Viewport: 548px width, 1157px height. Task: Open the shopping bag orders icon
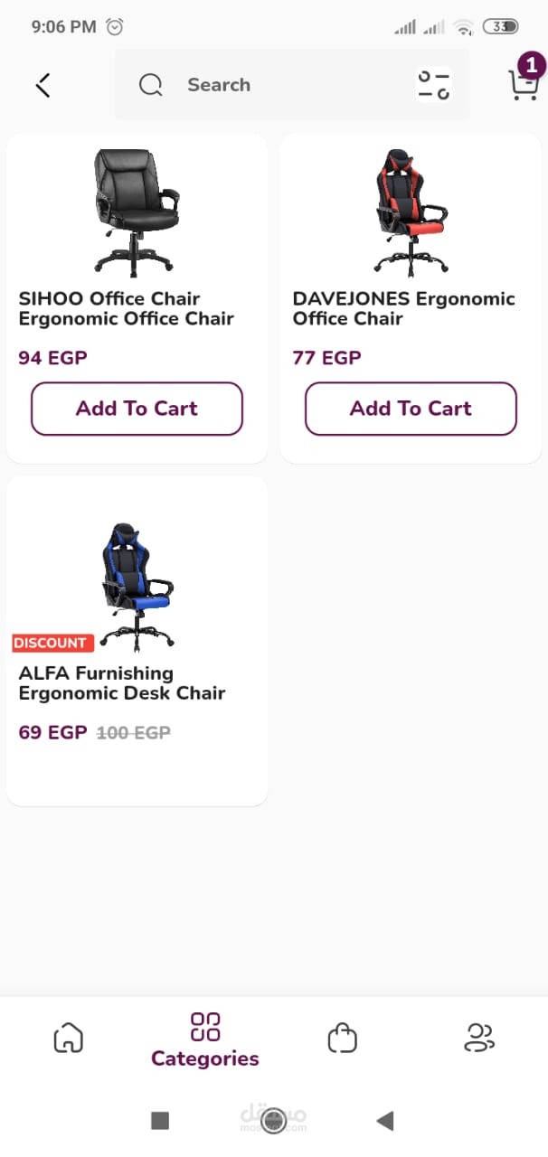[343, 1038]
